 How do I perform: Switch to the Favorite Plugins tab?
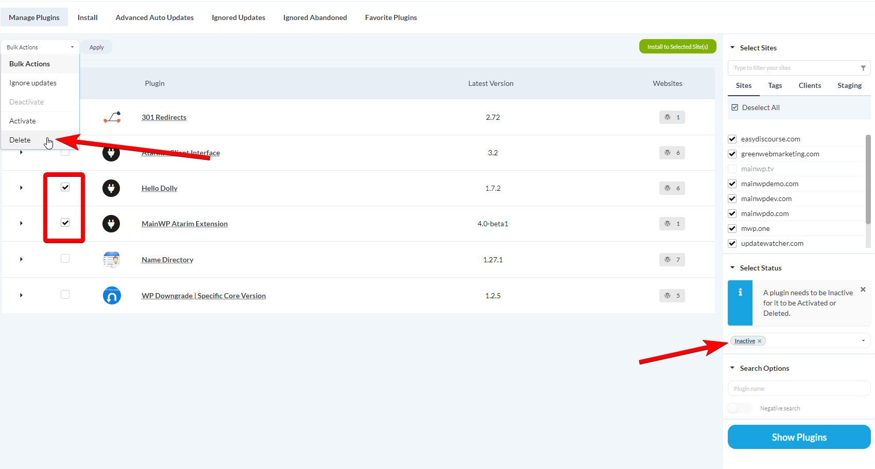[391, 17]
